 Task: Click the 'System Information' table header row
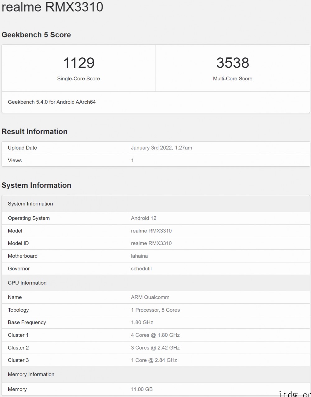(156, 204)
